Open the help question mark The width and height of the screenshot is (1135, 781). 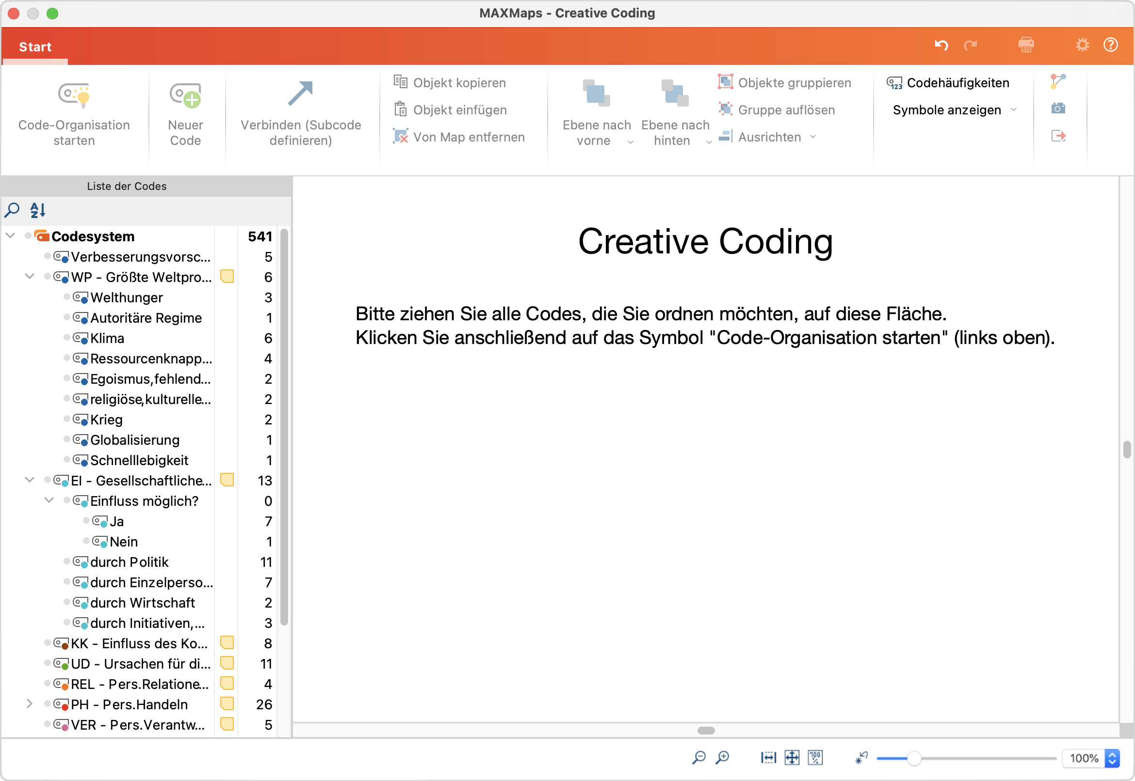(1111, 45)
